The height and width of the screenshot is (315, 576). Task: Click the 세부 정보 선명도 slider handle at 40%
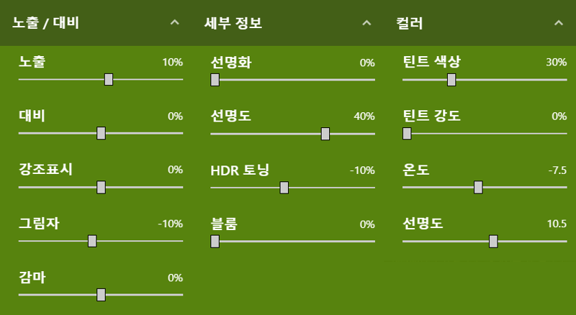(325, 134)
